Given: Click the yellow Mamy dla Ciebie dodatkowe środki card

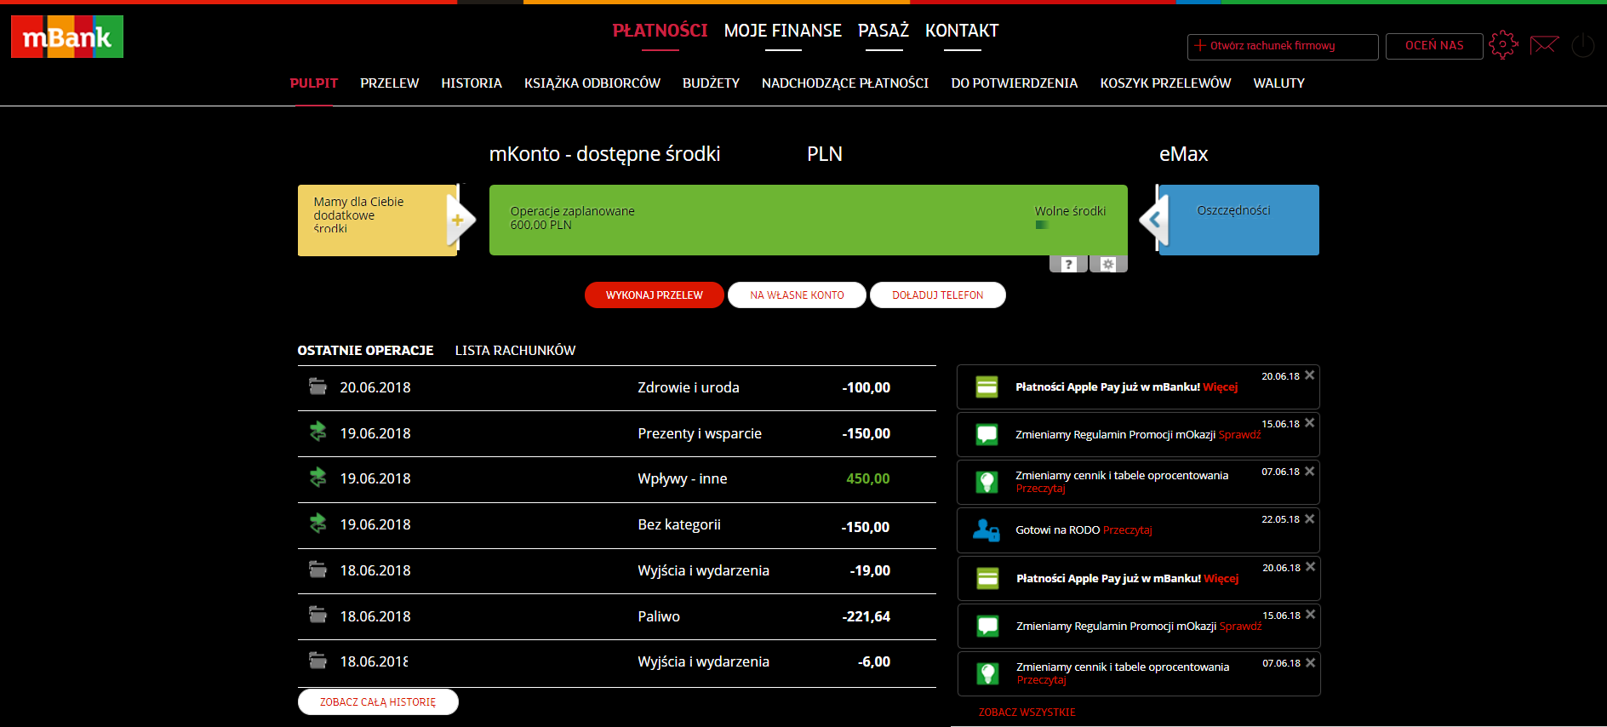Looking at the screenshot, I should pyautogui.click(x=378, y=220).
